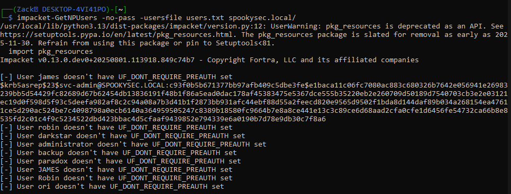The image size is (511, 194).
Task: Click the User paradox output line
Action: click(121, 161)
